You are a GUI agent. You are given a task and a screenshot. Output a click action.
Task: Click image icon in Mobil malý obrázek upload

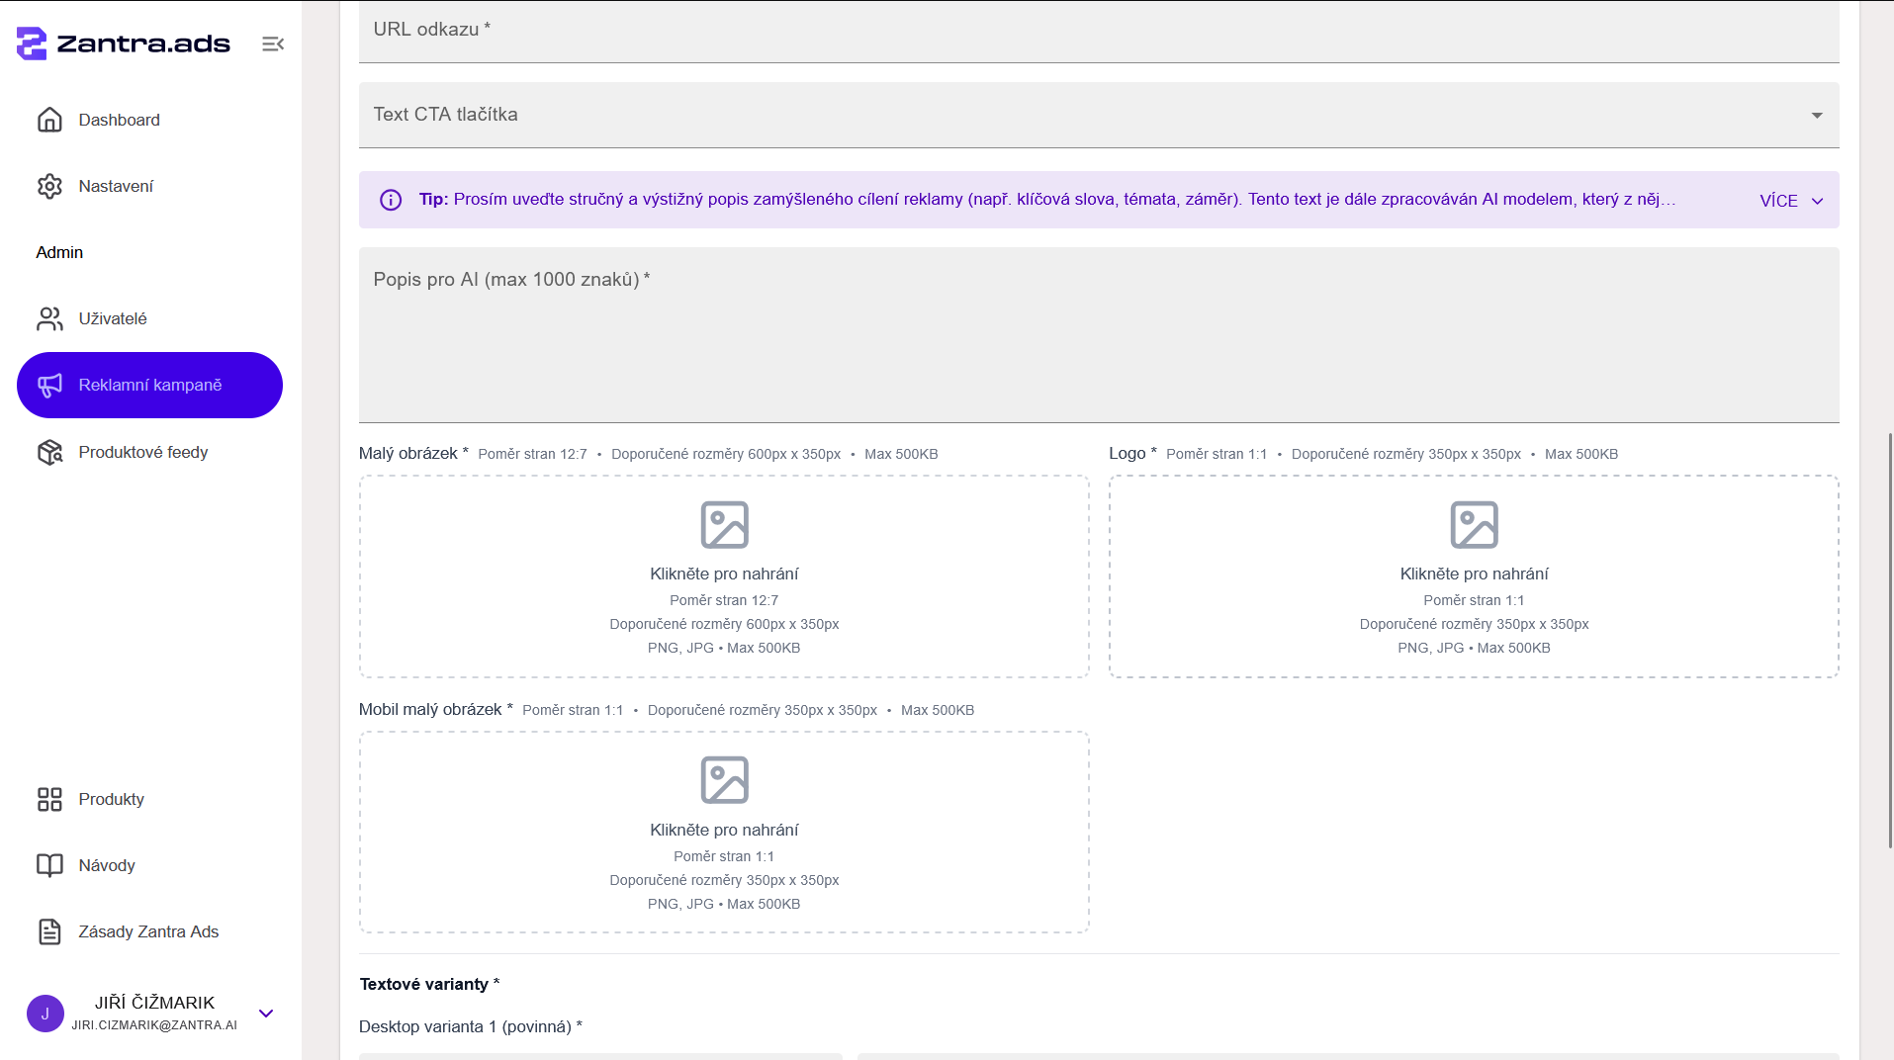[724, 780]
